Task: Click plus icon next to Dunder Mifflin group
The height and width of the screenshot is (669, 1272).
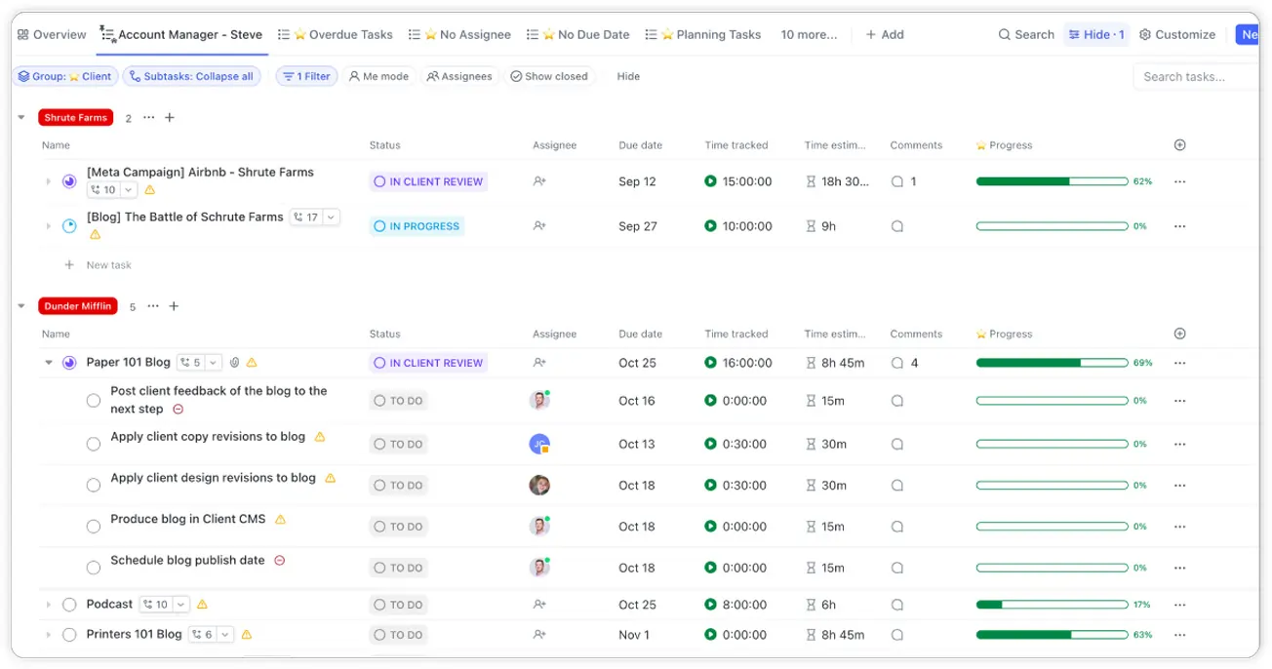Action: (174, 306)
